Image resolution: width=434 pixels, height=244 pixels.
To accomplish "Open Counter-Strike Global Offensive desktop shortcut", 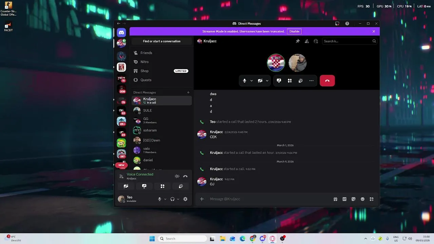I will (8, 9).
